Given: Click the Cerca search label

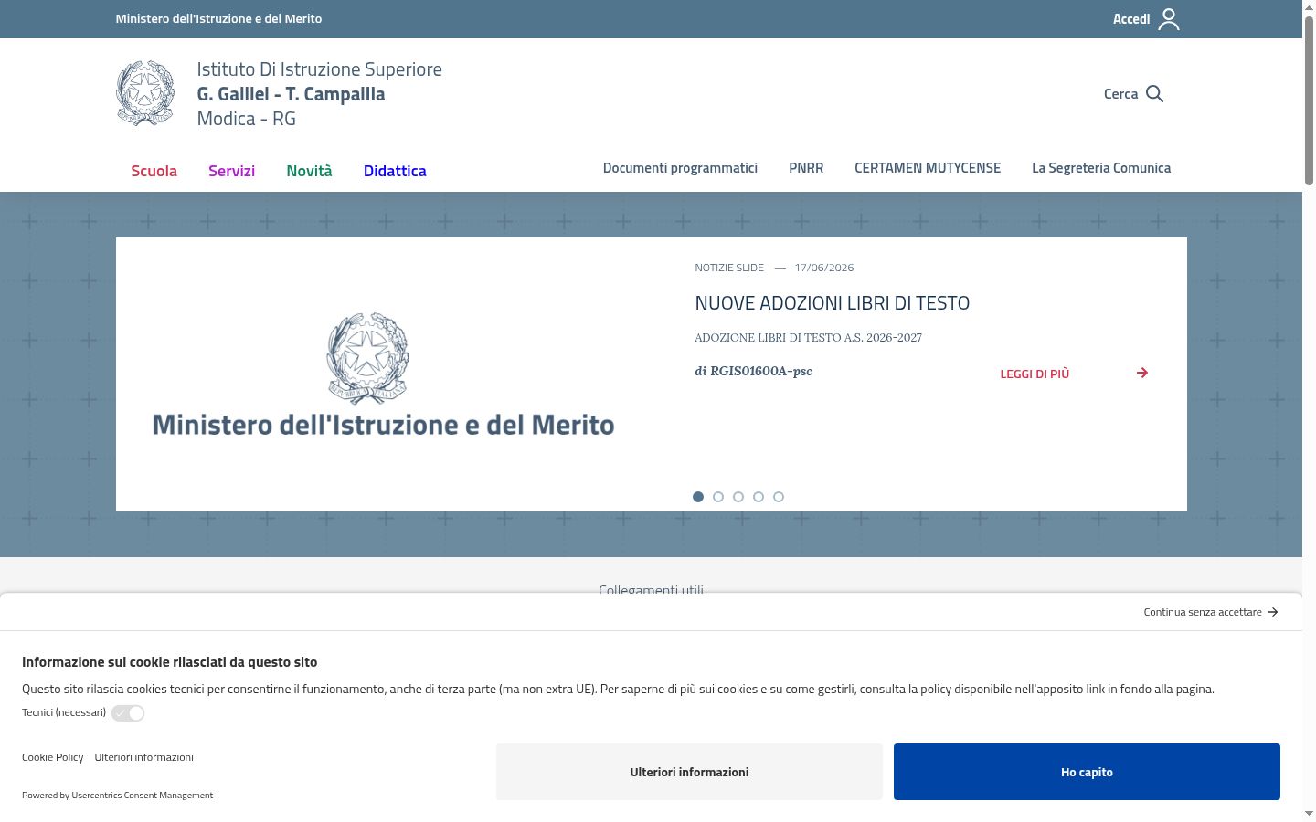Looking at the screenshot, I should [1120, 94].
